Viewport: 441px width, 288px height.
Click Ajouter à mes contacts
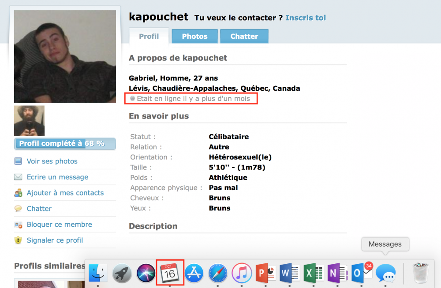point(65,193)
